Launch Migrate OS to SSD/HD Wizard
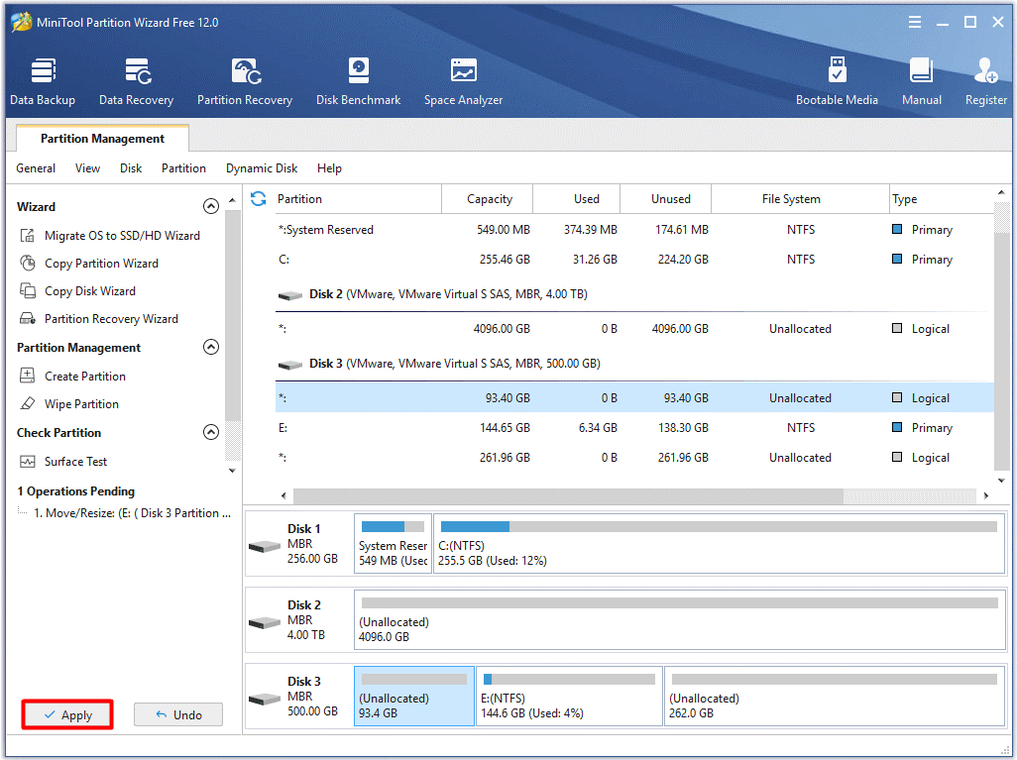Screen dimensions: 1017x760 [121, 236]
